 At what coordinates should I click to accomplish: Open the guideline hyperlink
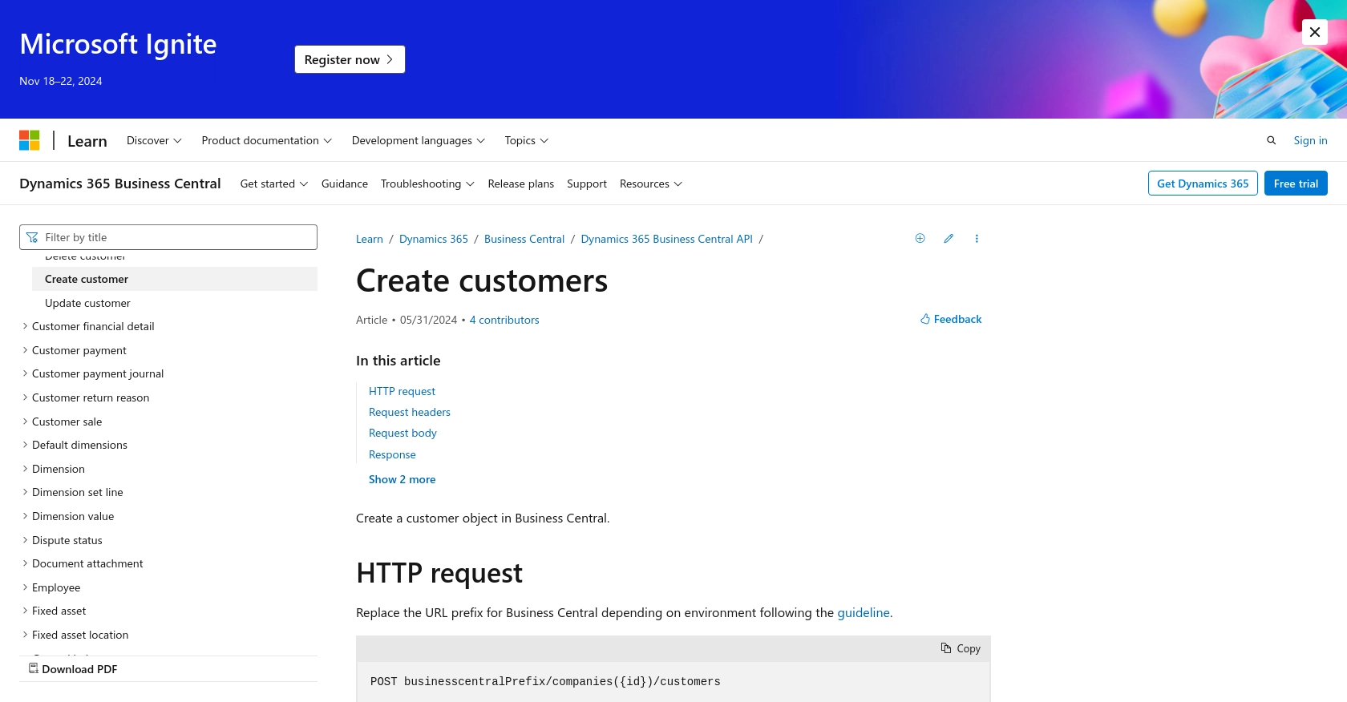[x=864, y=612]
